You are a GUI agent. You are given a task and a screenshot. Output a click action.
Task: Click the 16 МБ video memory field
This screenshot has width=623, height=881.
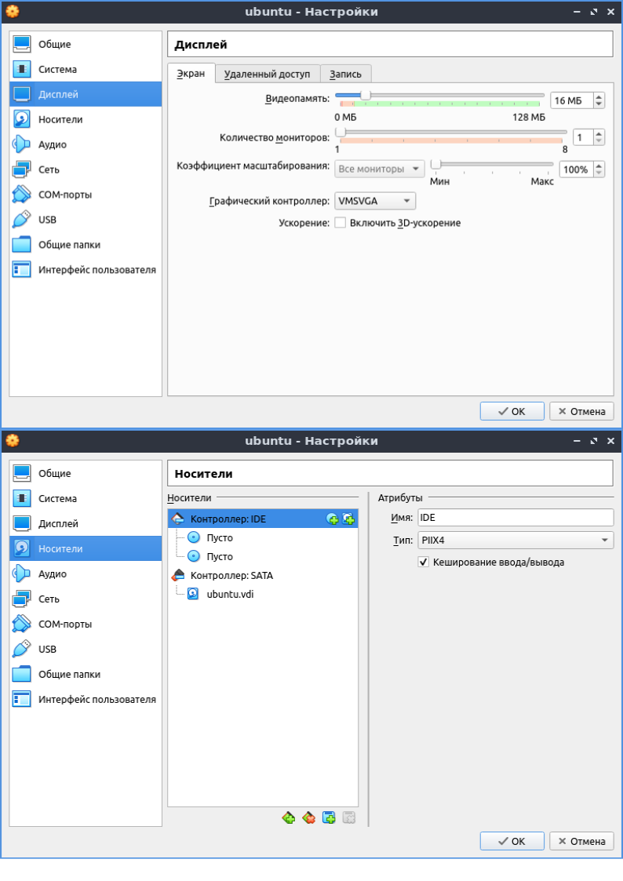[x=571, y=100]
